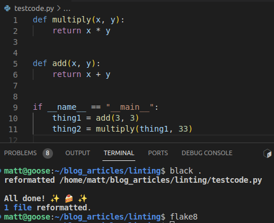Click the reformatted testcode.py file path link
Image resolution: width=274 pixels, height=223 pixels.
[161, 180]
